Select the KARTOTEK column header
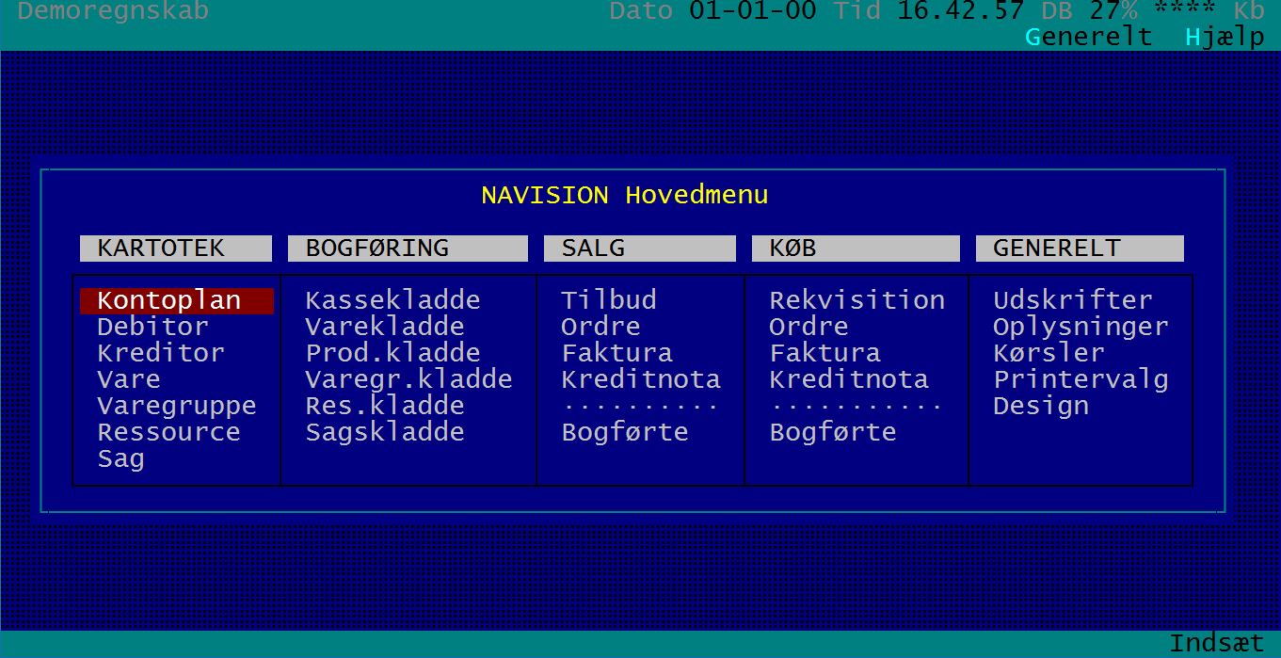The height and width of the screenshot is (658, 1281). [176, 249]
